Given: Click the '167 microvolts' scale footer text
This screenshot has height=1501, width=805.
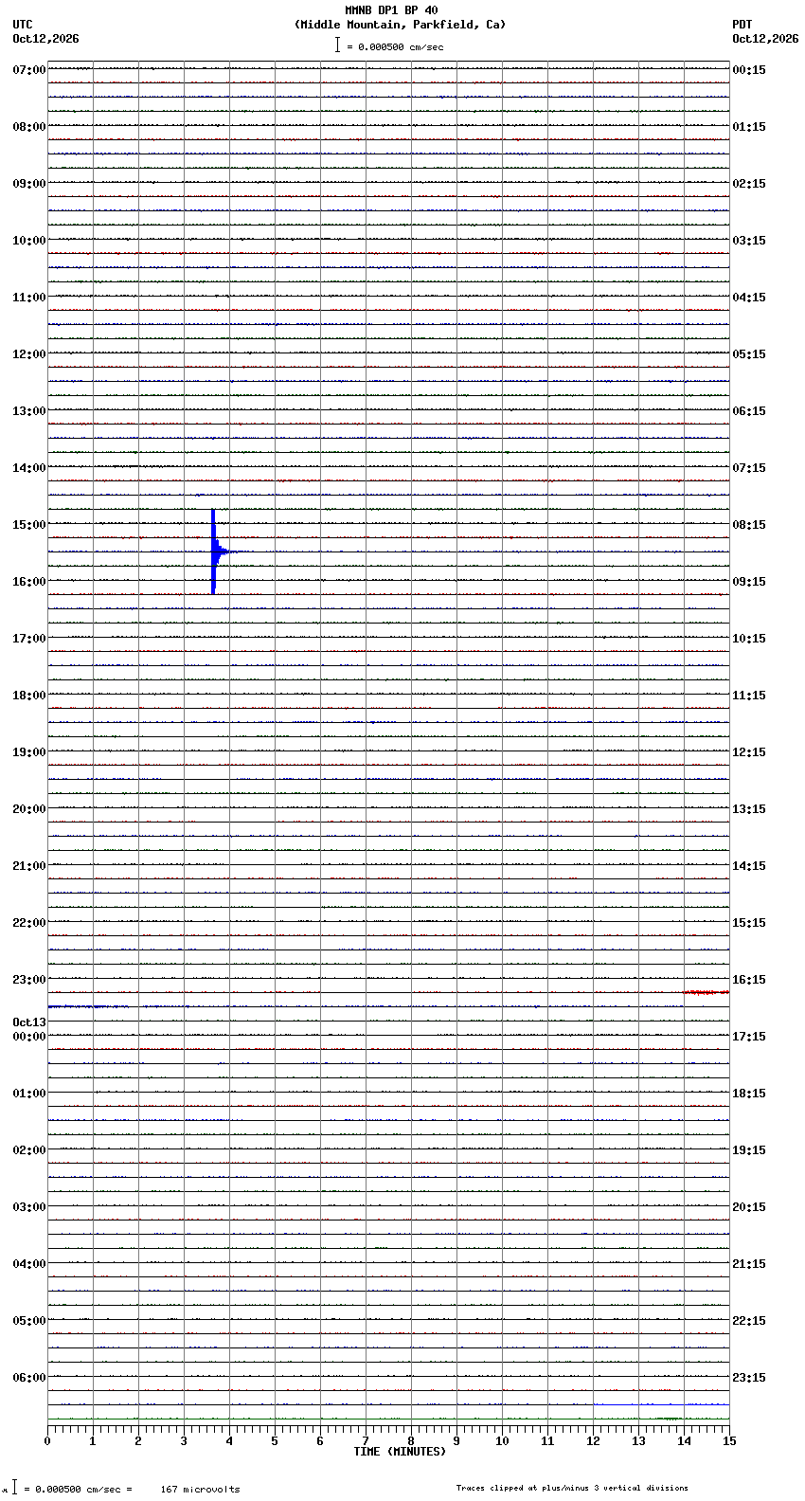Looking at the screenshot, I should pos(200,1490).
